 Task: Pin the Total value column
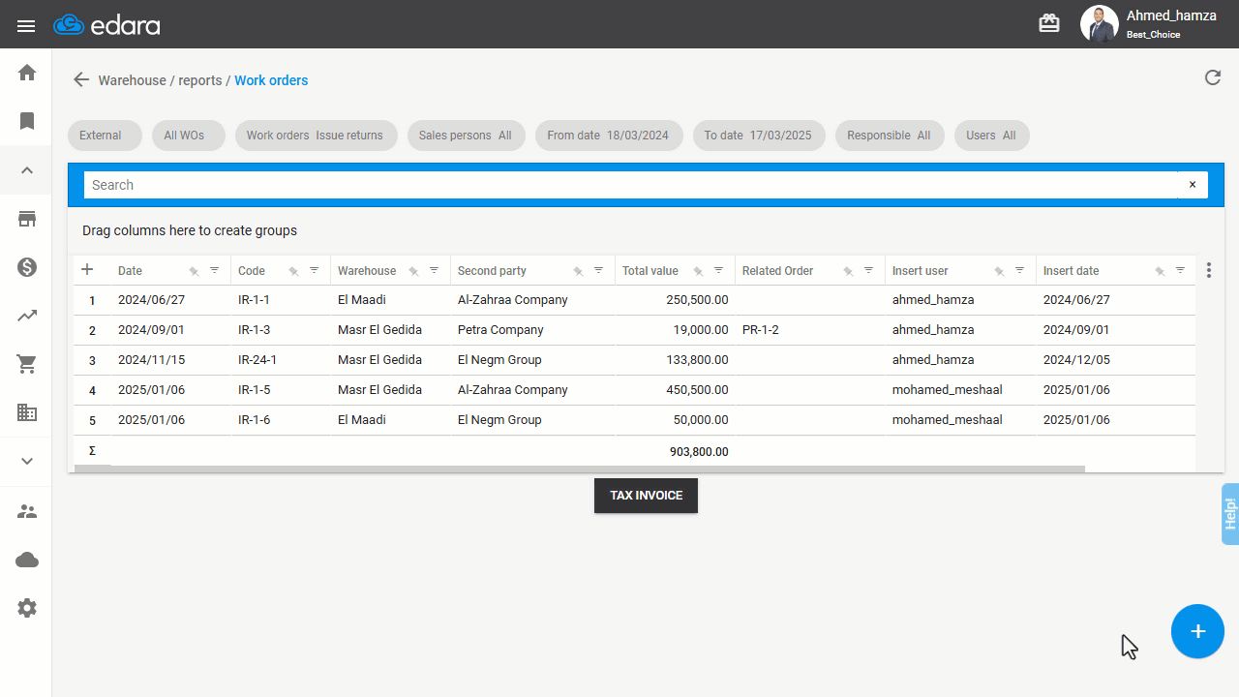coord(698,271)
